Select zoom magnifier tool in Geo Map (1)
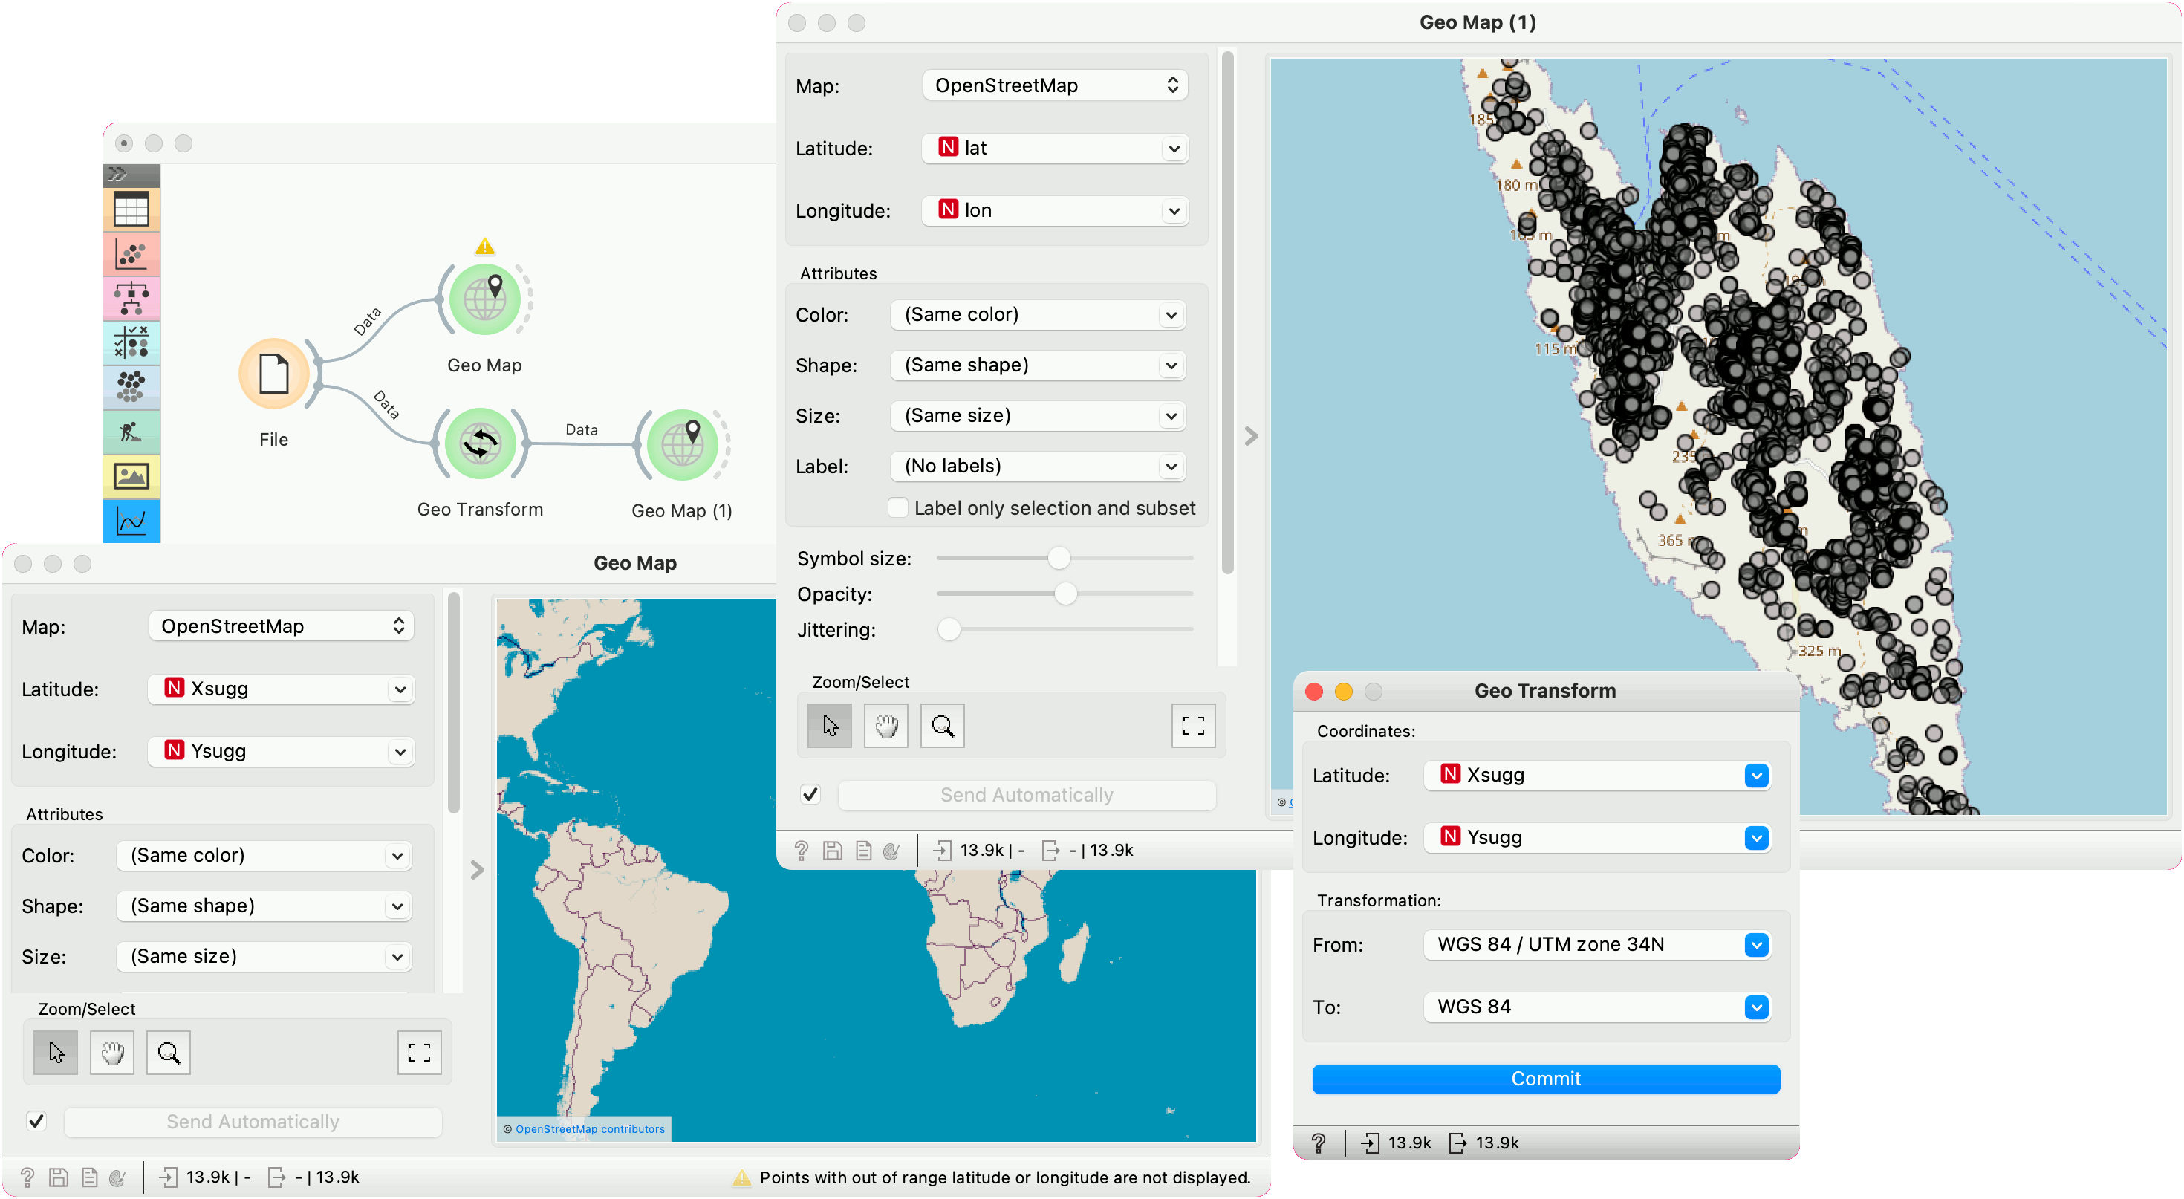 tap(942, 726)
